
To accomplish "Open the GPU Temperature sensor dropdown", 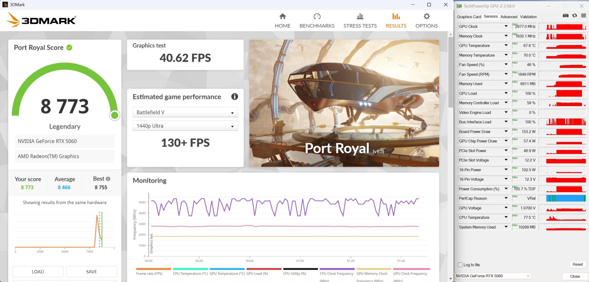I will 506,46.
